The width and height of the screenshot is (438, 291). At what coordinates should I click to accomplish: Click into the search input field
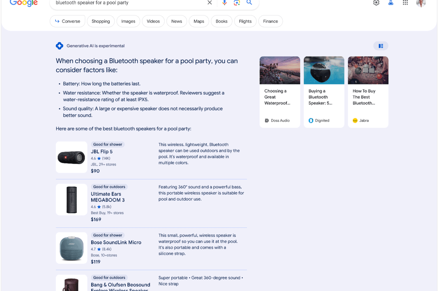pyautogui.click(x=128, y=3)
